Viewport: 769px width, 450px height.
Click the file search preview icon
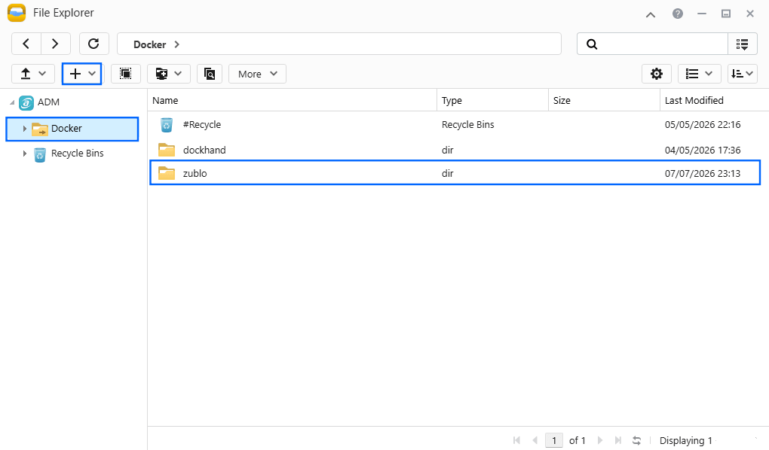210,74
